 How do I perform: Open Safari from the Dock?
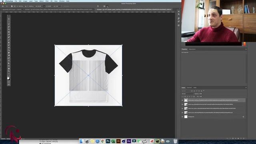(98, 141)
